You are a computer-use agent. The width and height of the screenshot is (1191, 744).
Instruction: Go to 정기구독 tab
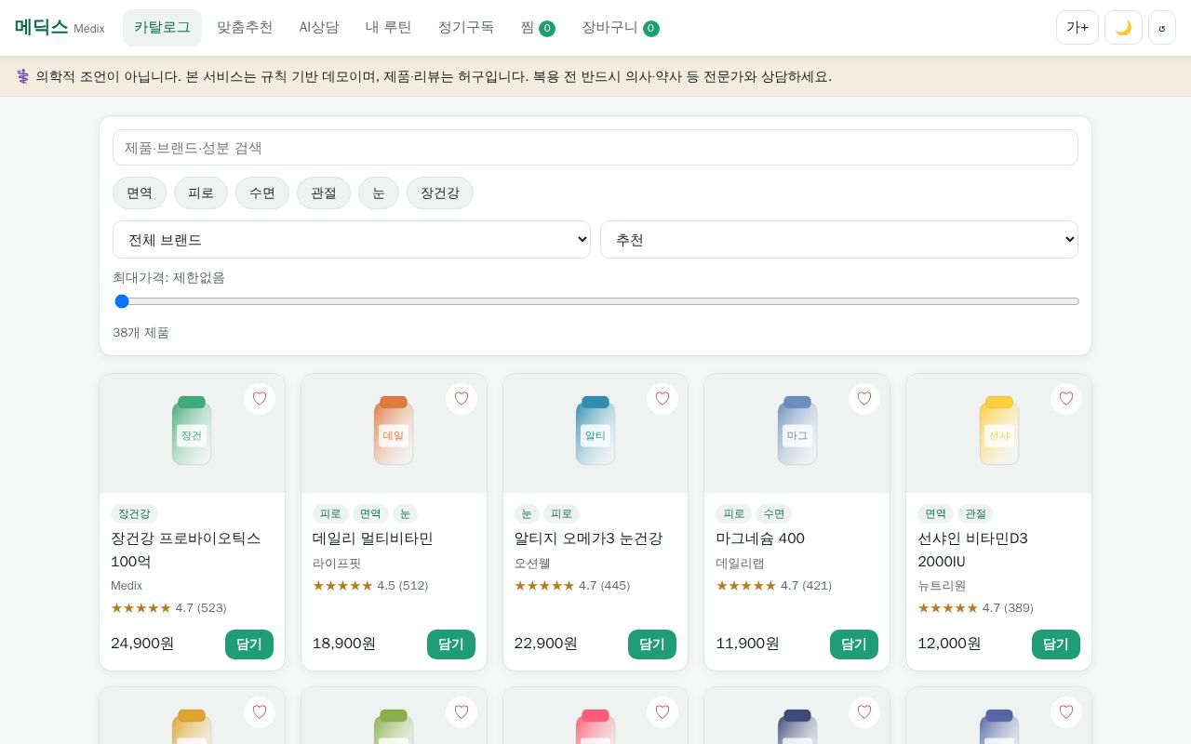click(466, 28)
